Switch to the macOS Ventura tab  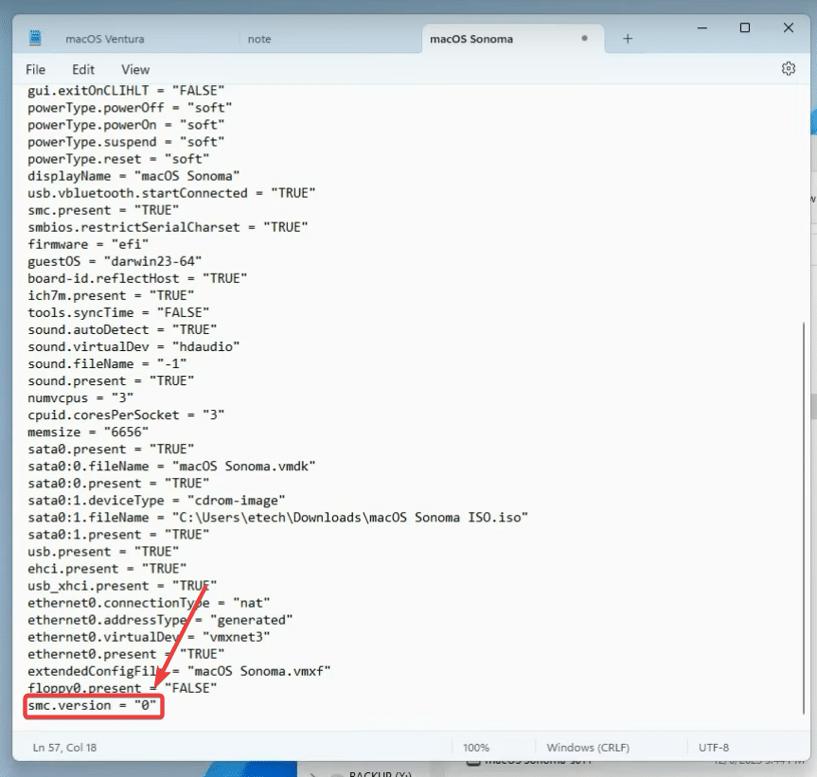[105, 39]
